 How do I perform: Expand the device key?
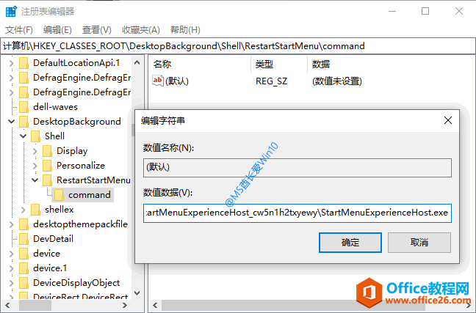(11, 254)
